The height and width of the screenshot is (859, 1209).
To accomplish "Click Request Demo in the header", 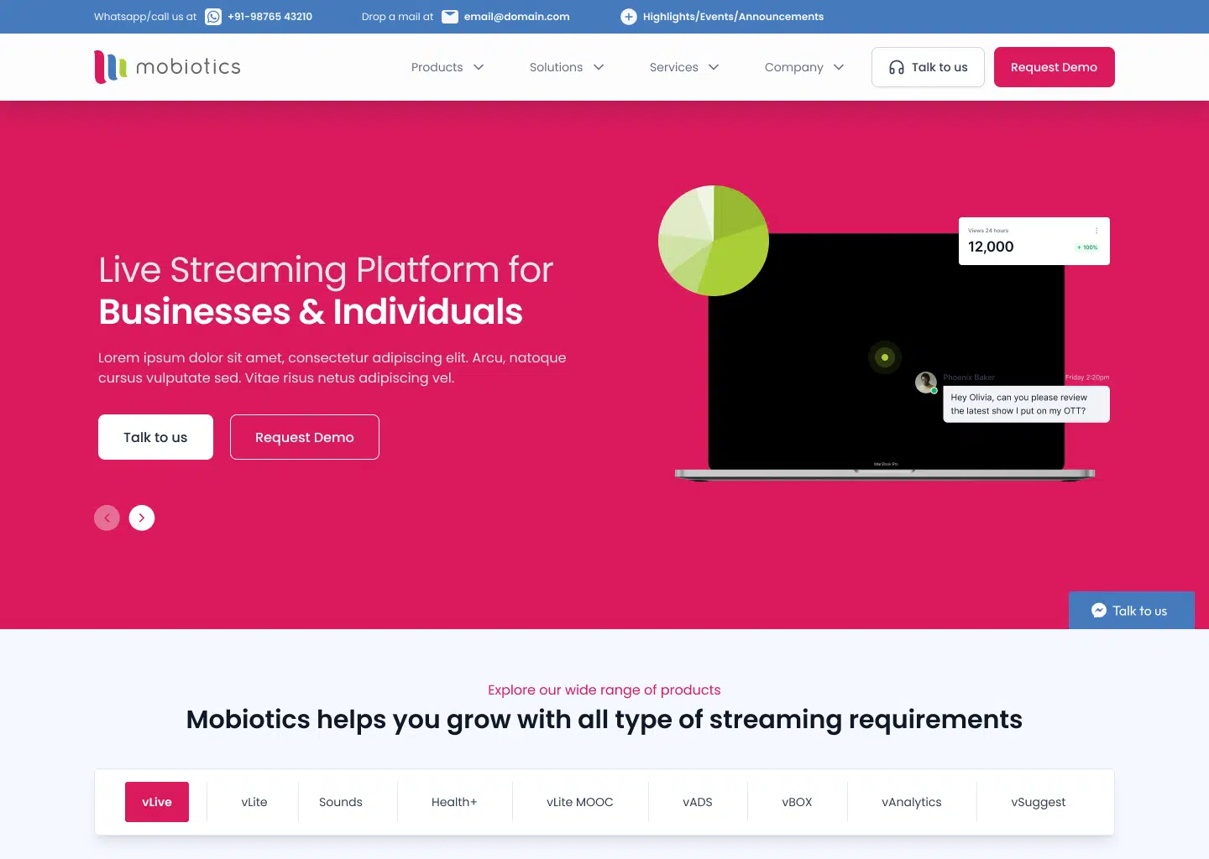I will (x=1054, y=67).
